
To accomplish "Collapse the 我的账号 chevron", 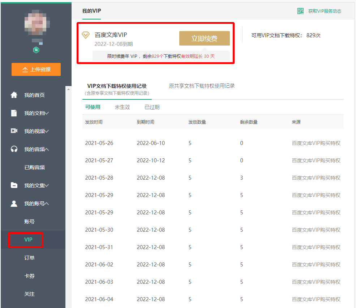I will point(47,204).
